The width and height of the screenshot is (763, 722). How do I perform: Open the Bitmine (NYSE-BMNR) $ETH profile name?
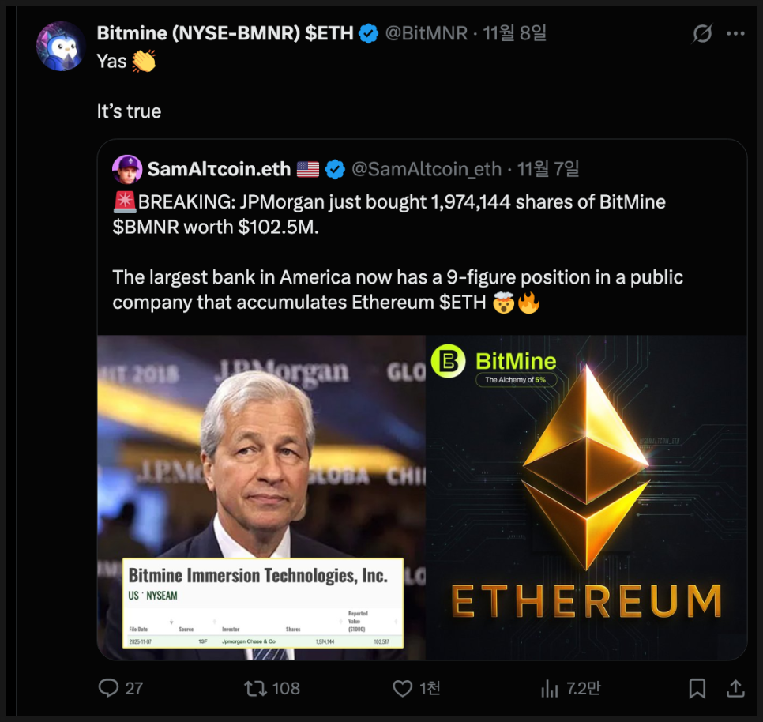pyautogui.click(x=224, y=33)
